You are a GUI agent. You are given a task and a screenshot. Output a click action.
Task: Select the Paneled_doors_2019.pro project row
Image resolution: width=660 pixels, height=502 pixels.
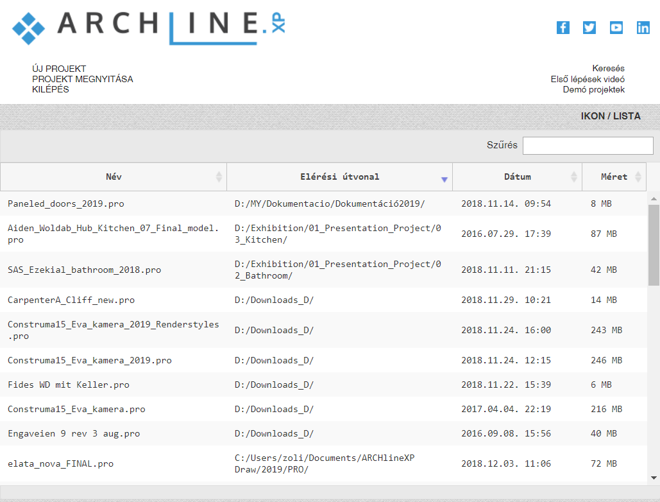pyautogui.click(x=66, y=203)
